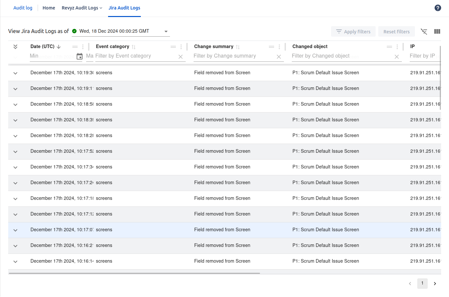Clear the Change summary filter
The image size is (449, 297).
(279, 57)
